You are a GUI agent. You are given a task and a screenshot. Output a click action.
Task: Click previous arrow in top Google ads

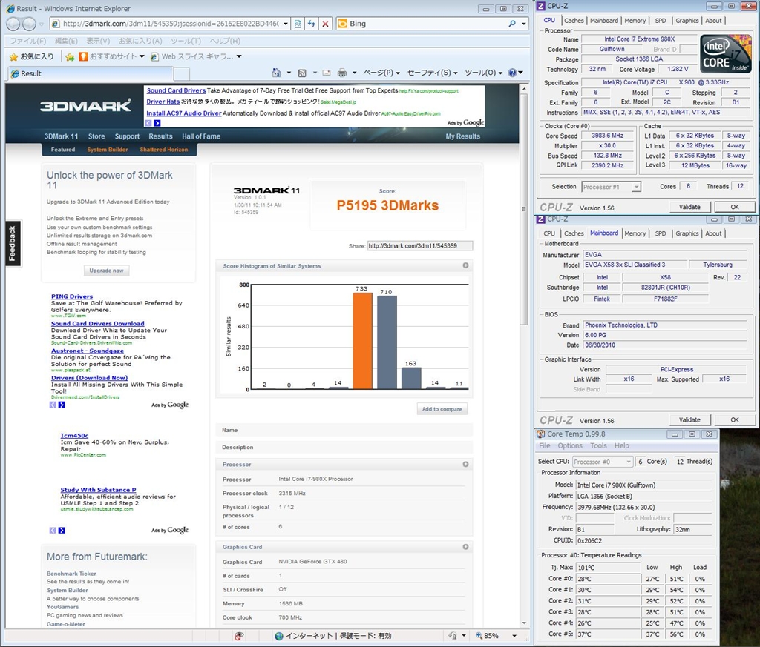[x=148, y=124]
